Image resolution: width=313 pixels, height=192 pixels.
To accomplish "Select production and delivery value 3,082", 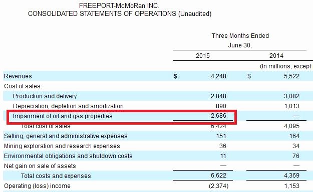I will [x=291, y=96].
